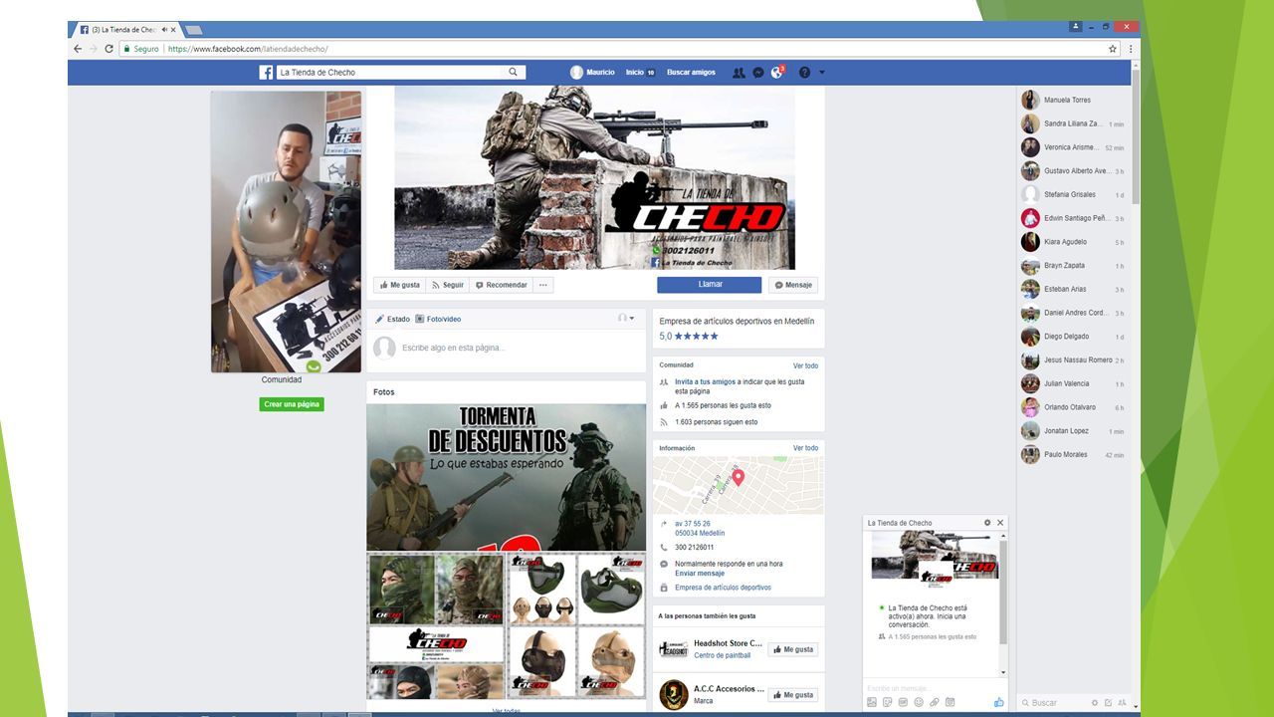This screenshot has width=1274, height=717.
Task: Click the 5,0 star rating
Action: pos(689,336)
